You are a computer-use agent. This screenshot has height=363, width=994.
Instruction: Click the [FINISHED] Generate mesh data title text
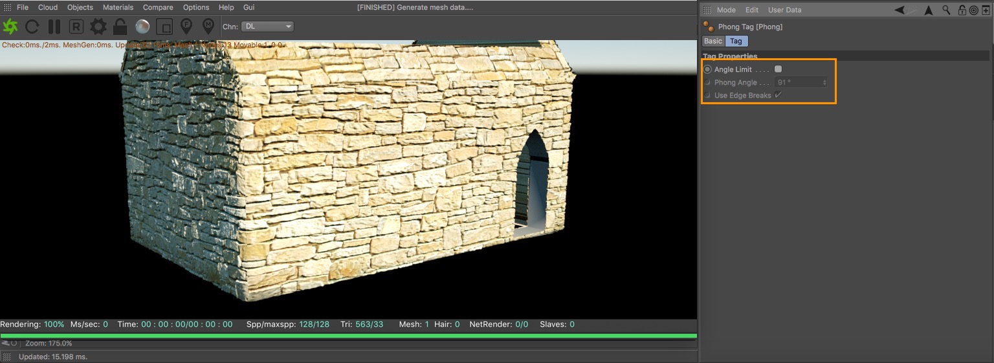[x=415, y=7]
